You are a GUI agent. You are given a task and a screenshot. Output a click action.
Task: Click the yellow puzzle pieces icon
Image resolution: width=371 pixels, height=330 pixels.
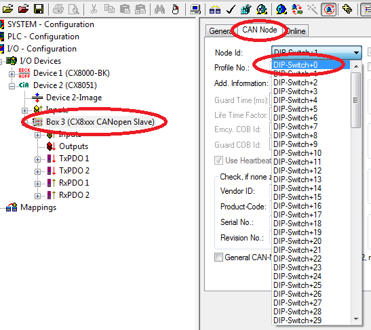[x=347, y=9]
